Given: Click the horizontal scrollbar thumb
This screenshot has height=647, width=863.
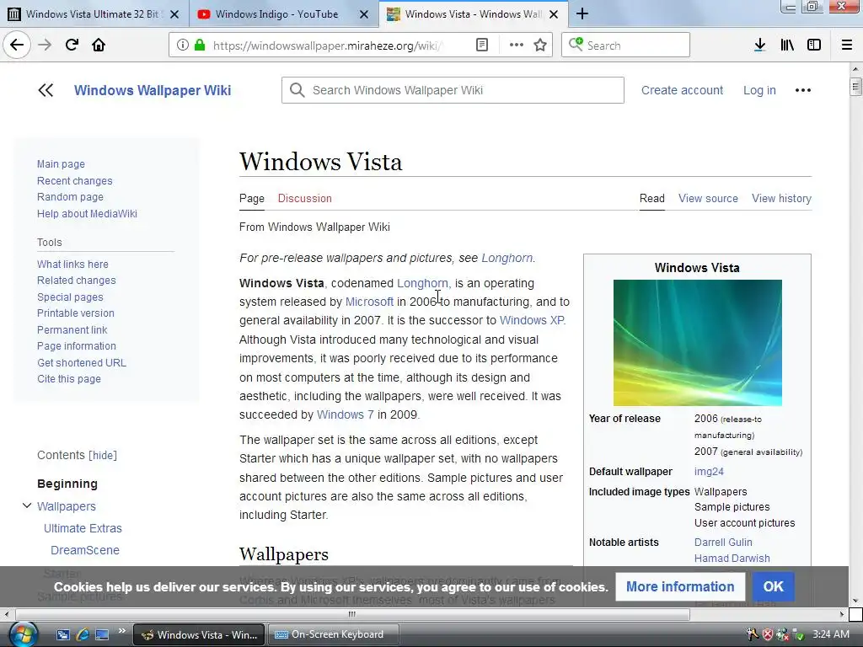Looking at the screenshot, I should pyautogui.click(x=352, y=614).
